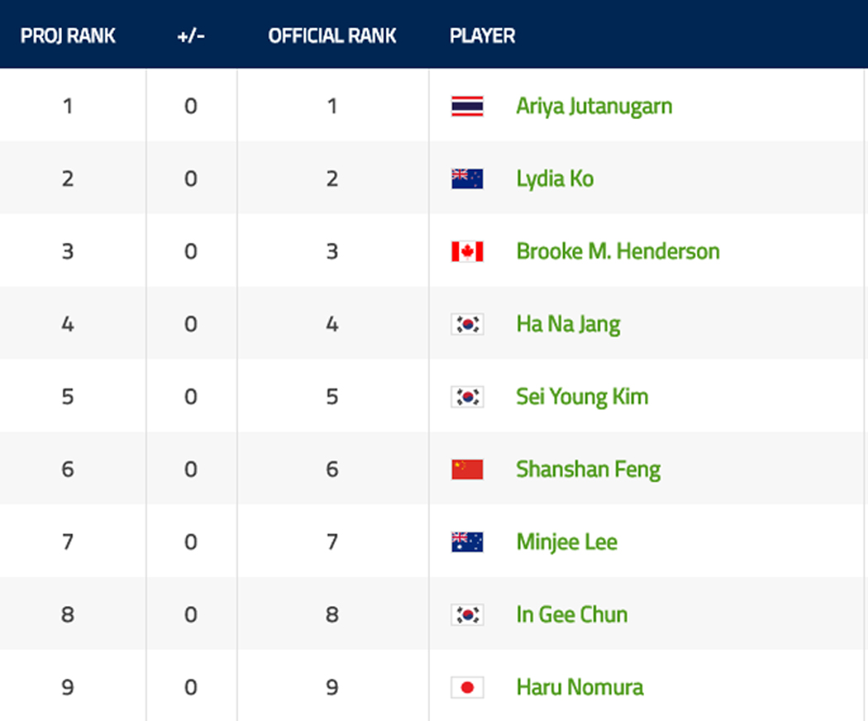Click the PLAYER column header

tap(482, 36)
